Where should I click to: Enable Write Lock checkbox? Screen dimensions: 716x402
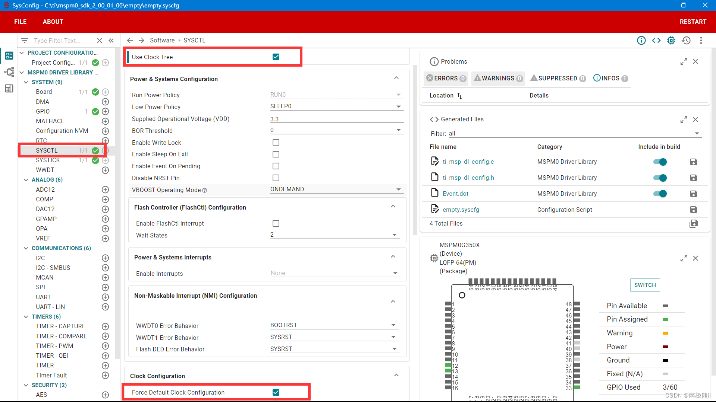(276, 143)
